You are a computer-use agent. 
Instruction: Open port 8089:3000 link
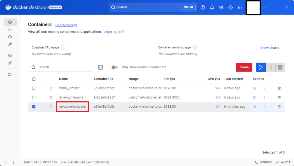tap(172, 97)
